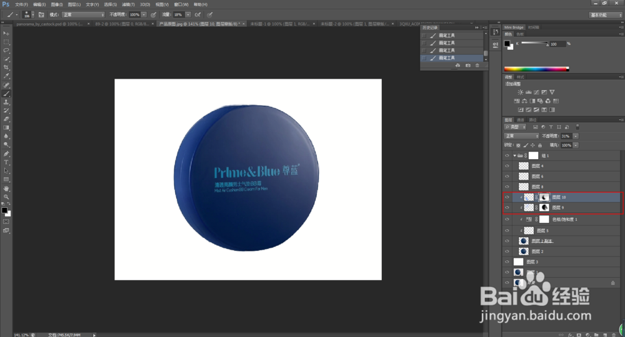The image size is (625, 337).
Task: Select the Eyedropper tool
Action: (x=6, y=76)
